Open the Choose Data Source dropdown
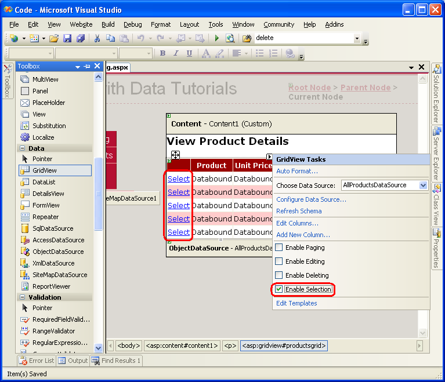Viewport: 445px width, 382px height. tap(423, 185)
